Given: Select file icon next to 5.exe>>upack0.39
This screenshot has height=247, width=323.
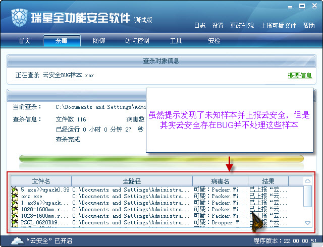Looking at the screenshot, I should tap(15, 190).
